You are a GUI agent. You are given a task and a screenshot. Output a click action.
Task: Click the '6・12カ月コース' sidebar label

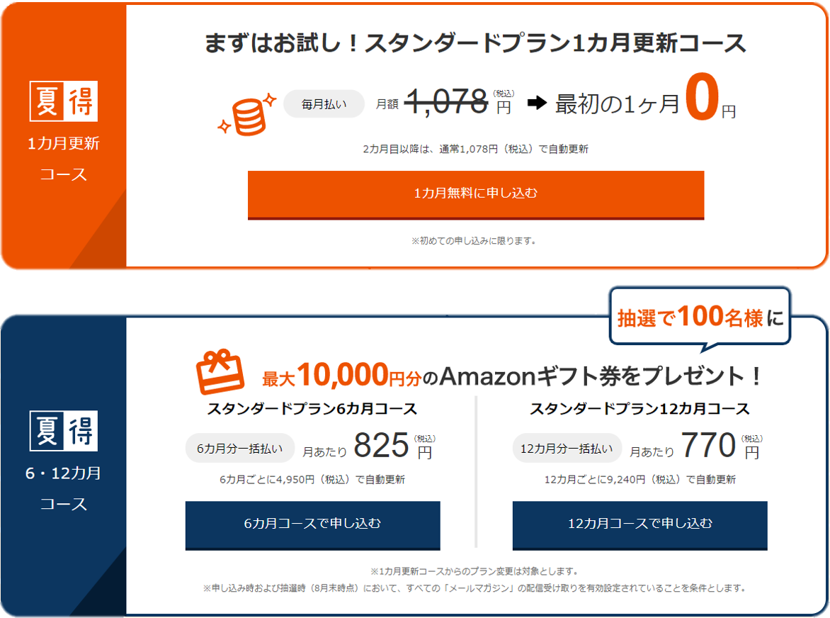pyautogui.click(x=63, y=488)
